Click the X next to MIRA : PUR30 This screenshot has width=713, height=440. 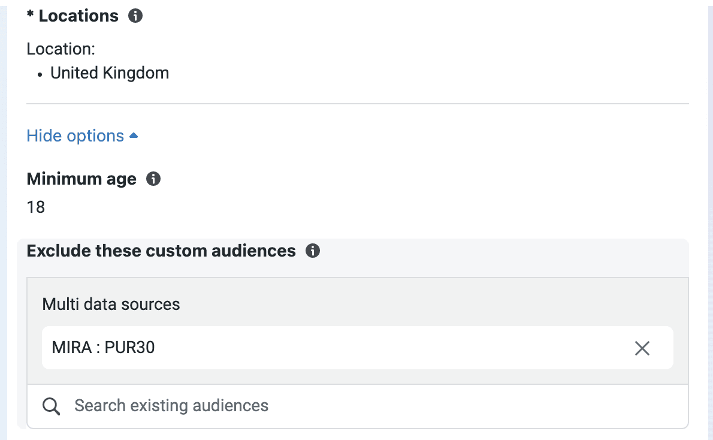click(642, 348)
